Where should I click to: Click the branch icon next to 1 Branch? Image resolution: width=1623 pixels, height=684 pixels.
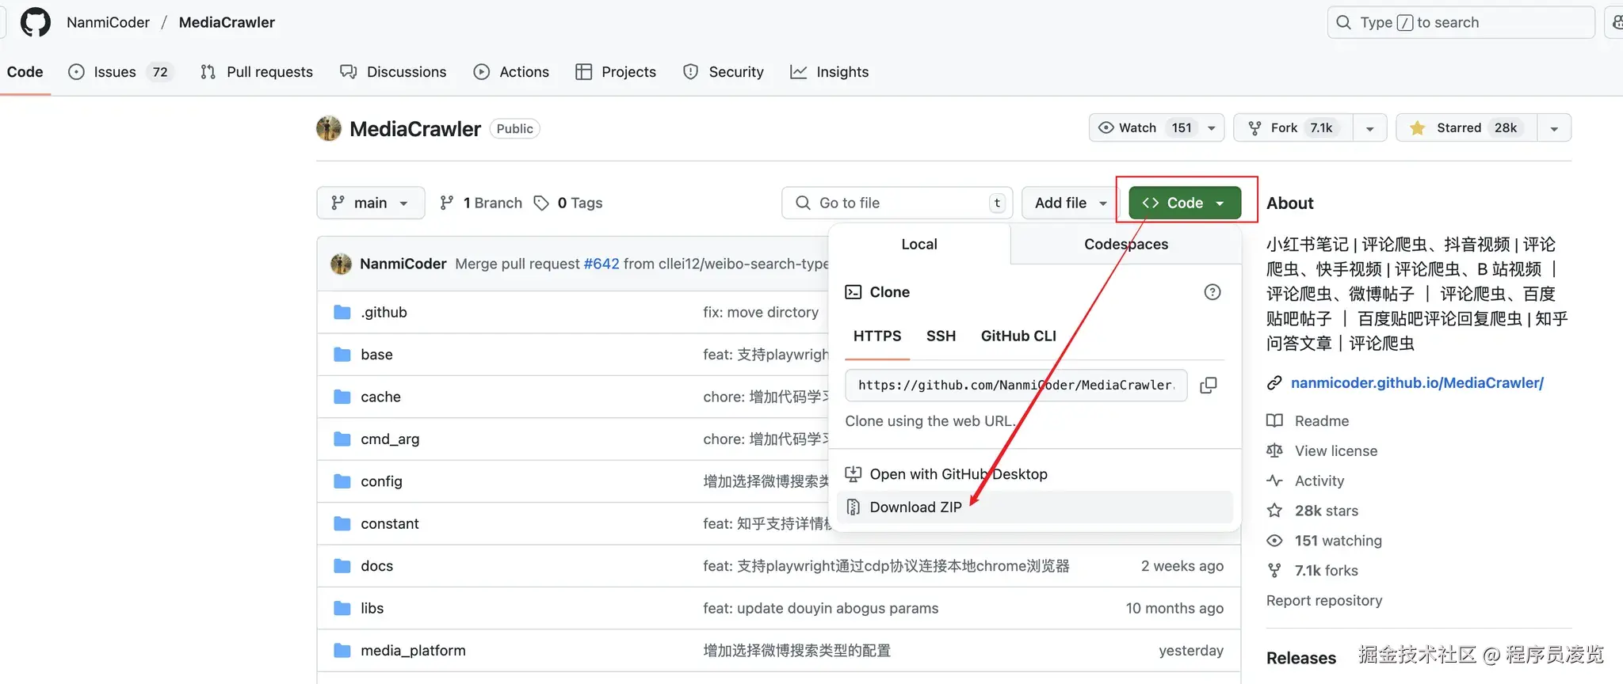(x=447, y=203)
